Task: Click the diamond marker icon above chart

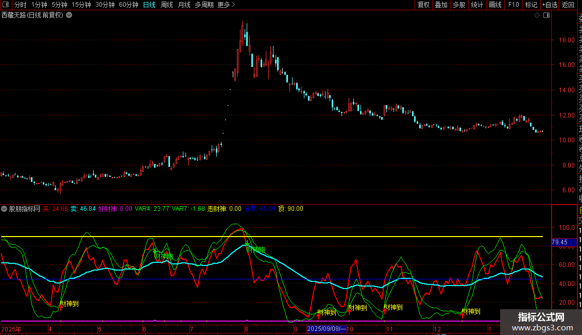Action: (537, 15)
